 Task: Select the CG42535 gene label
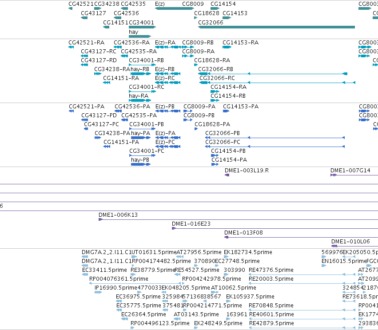(133, 4)
